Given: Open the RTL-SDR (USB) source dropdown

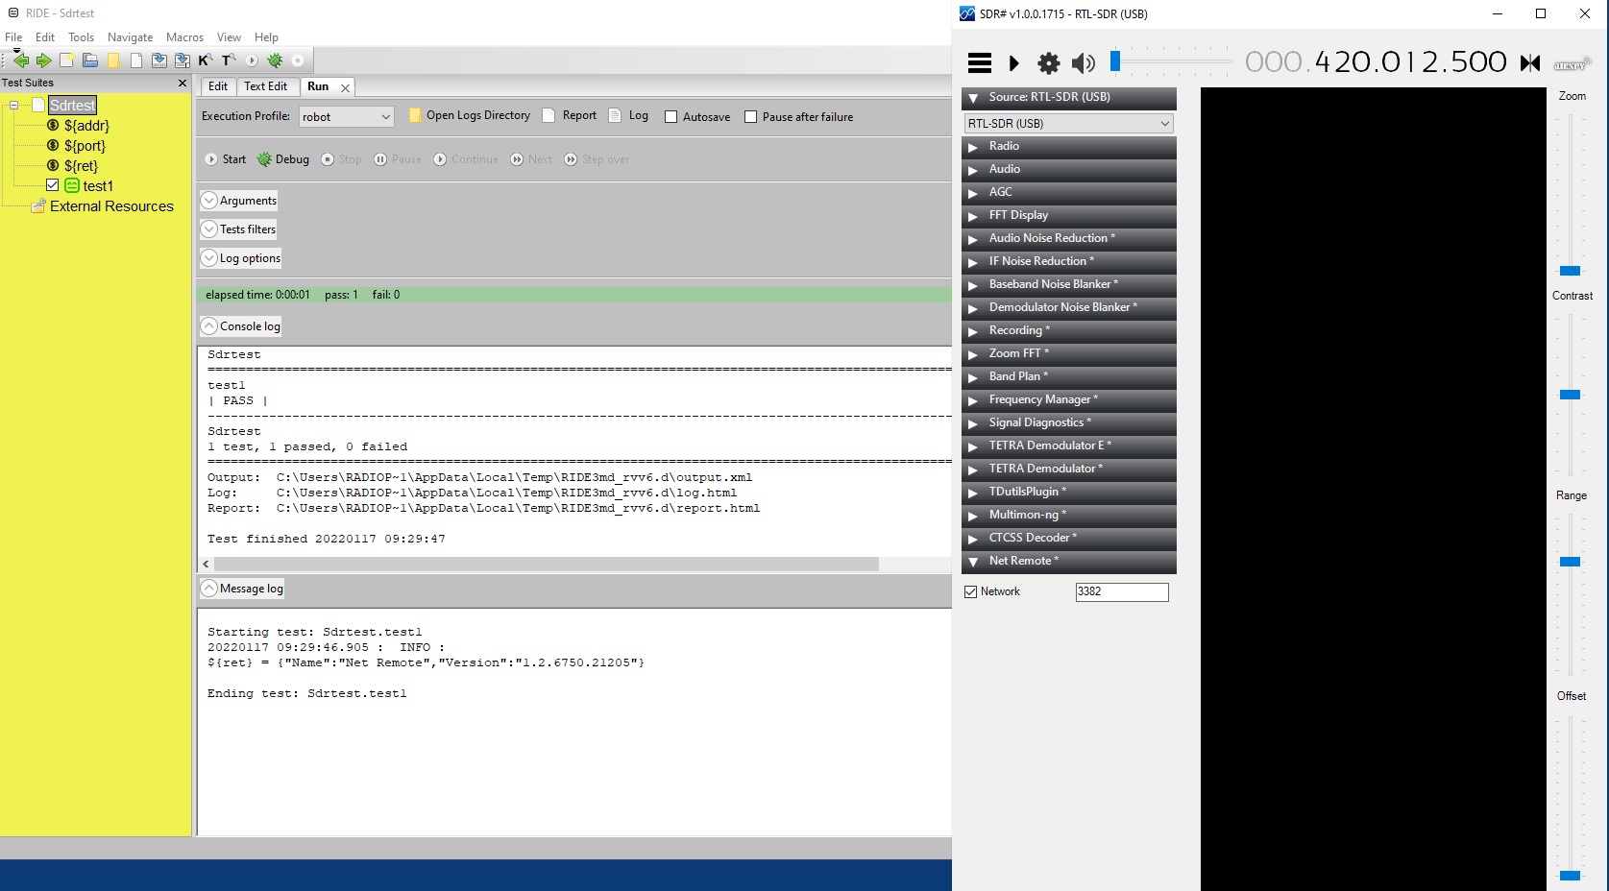Looking at the screenshot, I should [x=1068, y=123].
